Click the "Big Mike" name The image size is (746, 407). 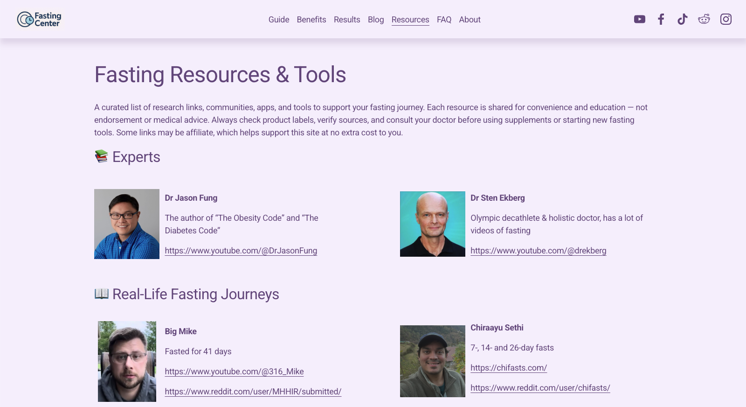point(181,331)
